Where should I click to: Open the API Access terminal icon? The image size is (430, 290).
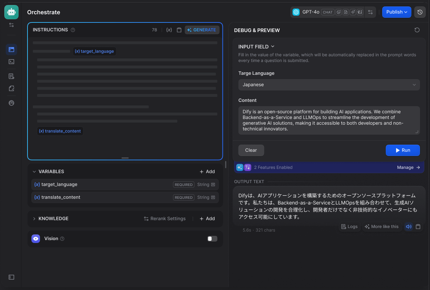pyautogui.click(x=11, y=62)
